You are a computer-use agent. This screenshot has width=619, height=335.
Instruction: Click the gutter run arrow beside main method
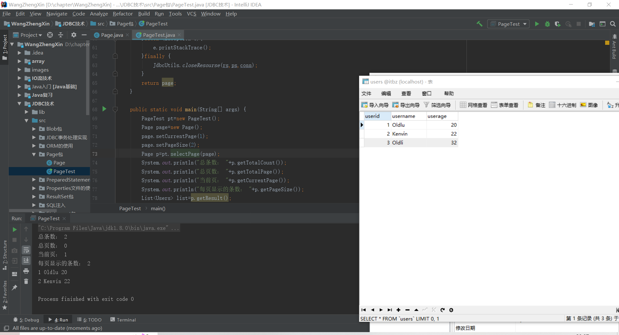(104, 109)
